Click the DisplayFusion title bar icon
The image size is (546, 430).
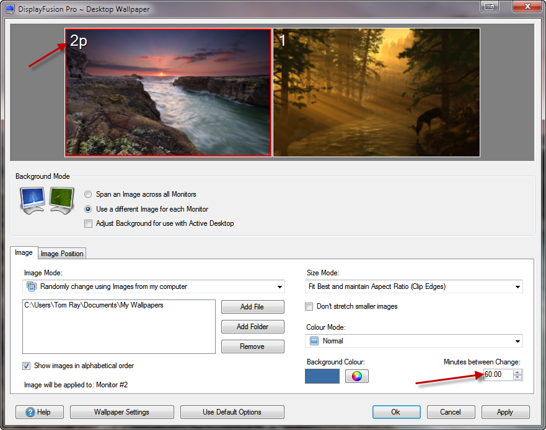click(x=10, y=9)
